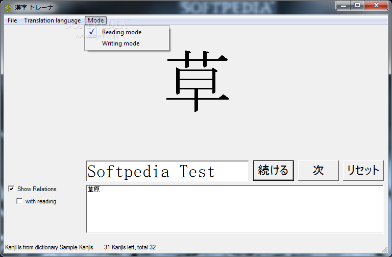Click the リセット reset button
The width and height of the screenshot is (392, 257).
pyautogui.click(x=363, y=171)
